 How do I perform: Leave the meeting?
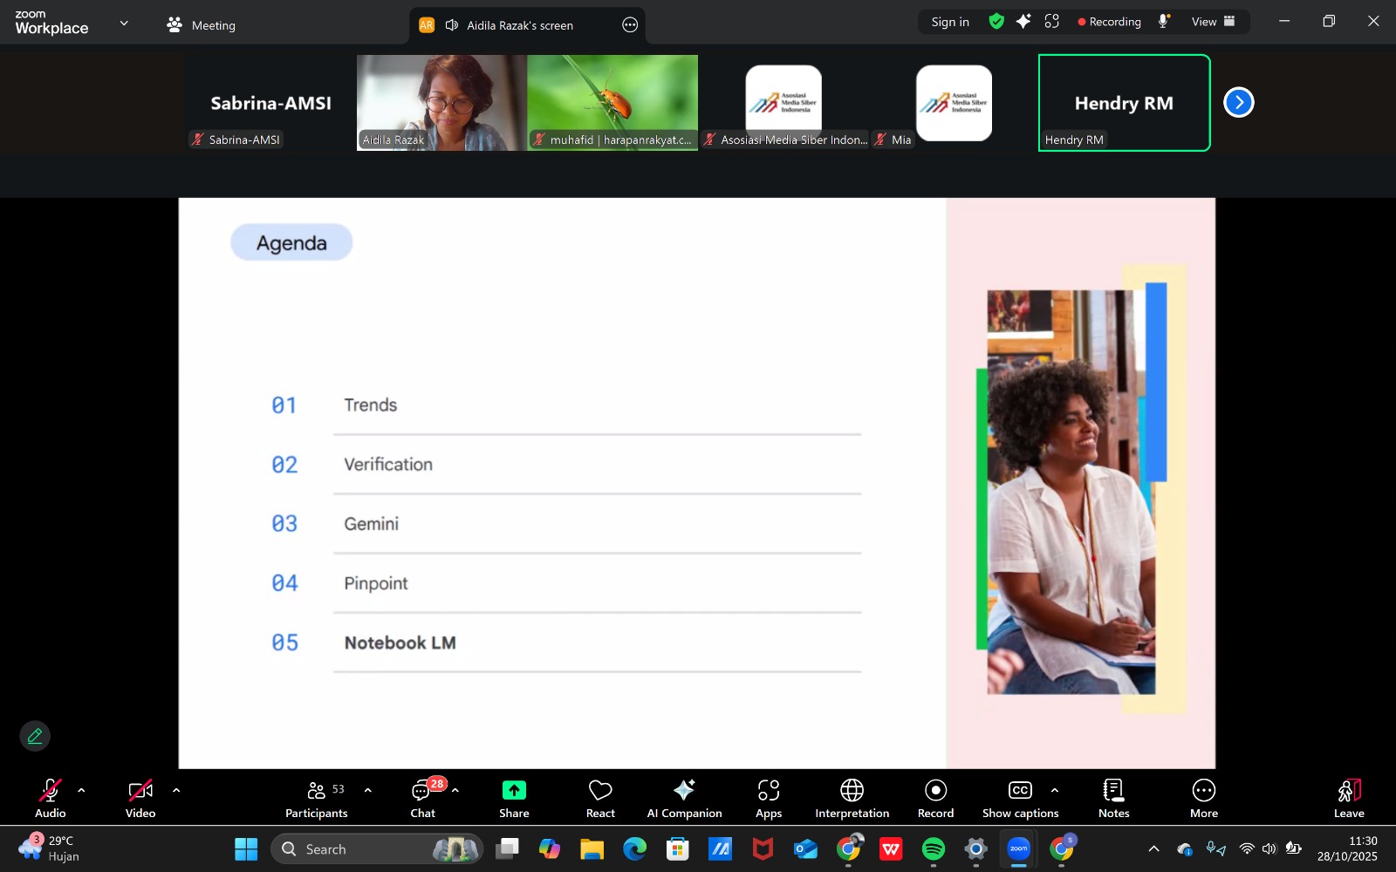pos(1348,798)
